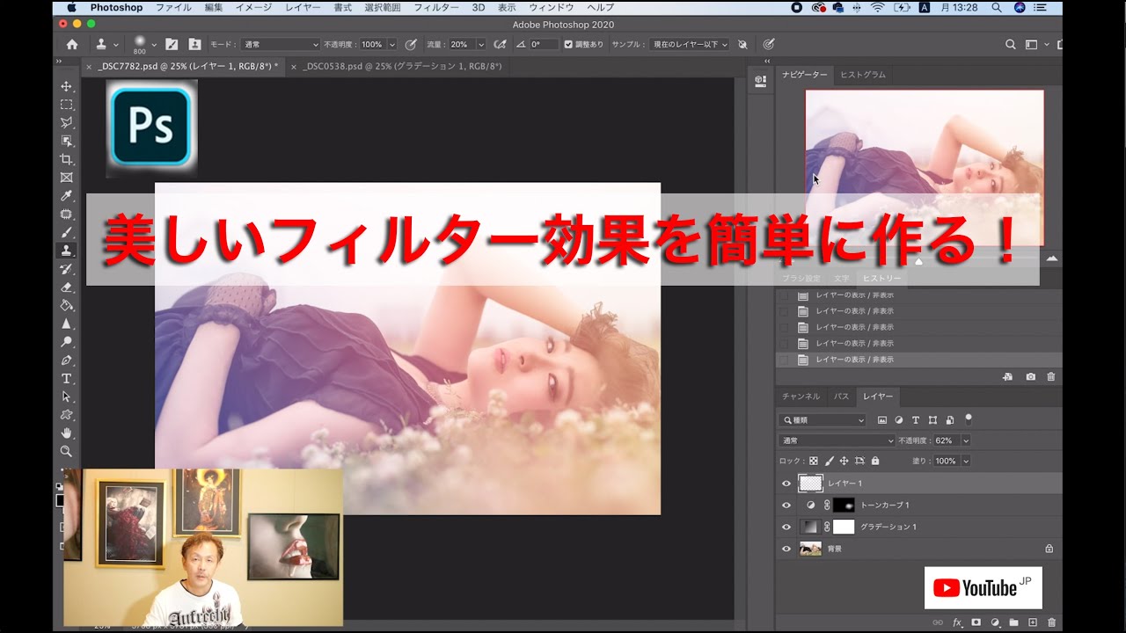Toggle airbrush build-up effects
This screenshot has width=1126, height=633.
(x=501, y=44)
